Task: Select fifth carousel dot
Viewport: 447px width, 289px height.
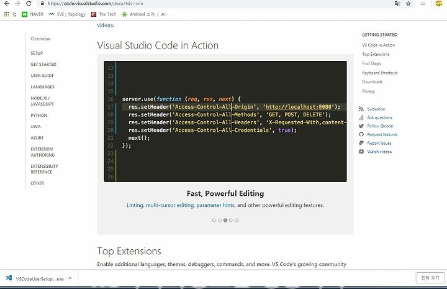Action: coord(237,220)
